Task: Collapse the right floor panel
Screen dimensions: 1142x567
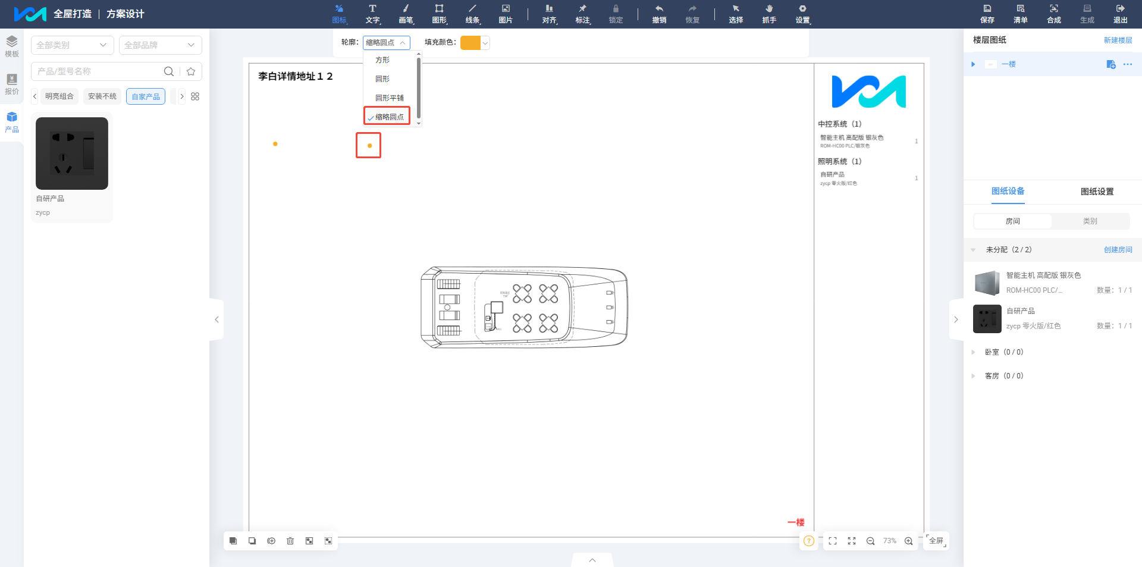Action: point(956,319)
